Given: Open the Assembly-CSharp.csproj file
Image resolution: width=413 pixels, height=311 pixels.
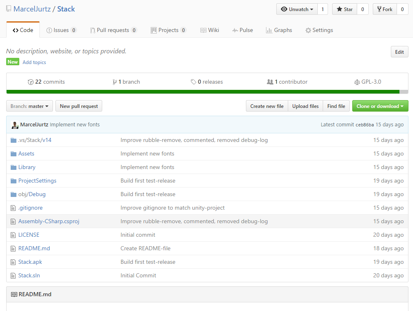Looking at the screenshot, I should (49, 222).
